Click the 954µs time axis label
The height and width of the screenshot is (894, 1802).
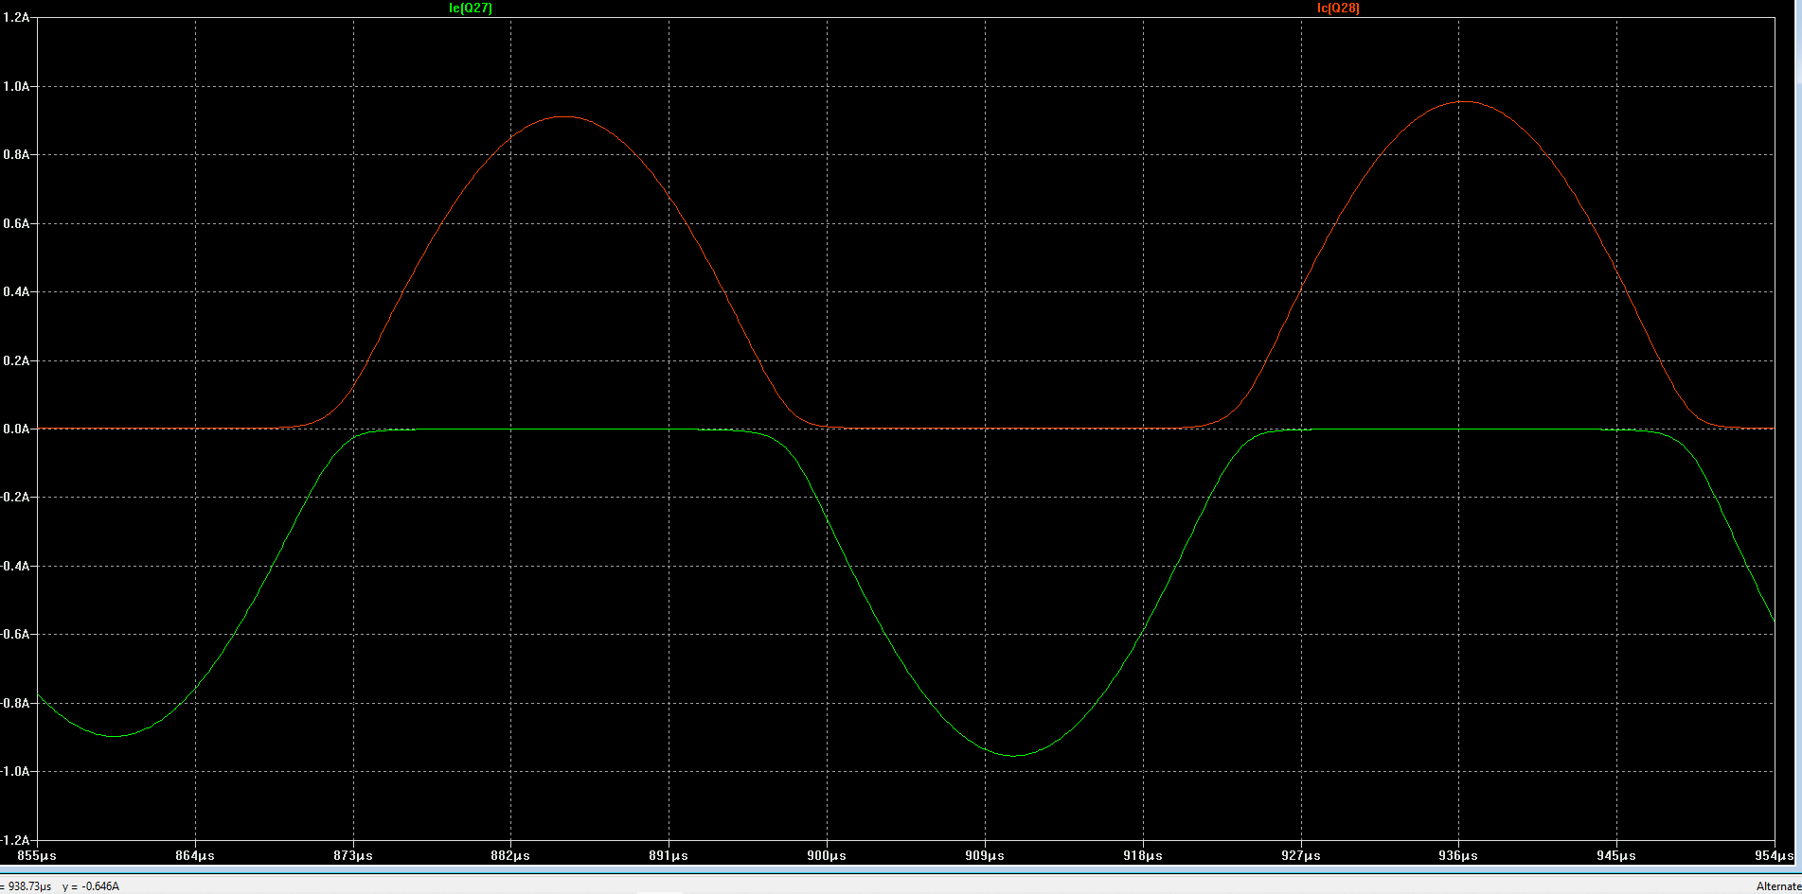point(1775,855)
